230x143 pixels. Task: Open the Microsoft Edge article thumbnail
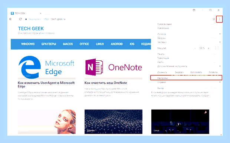(x=46, y=67)
